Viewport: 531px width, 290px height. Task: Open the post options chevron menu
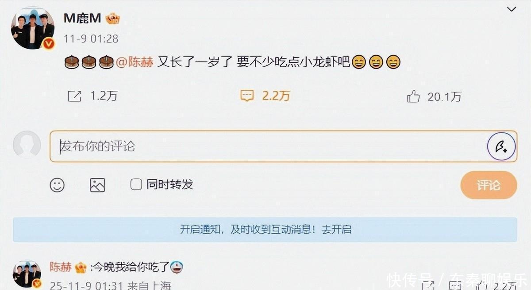(x=512, y=10)
